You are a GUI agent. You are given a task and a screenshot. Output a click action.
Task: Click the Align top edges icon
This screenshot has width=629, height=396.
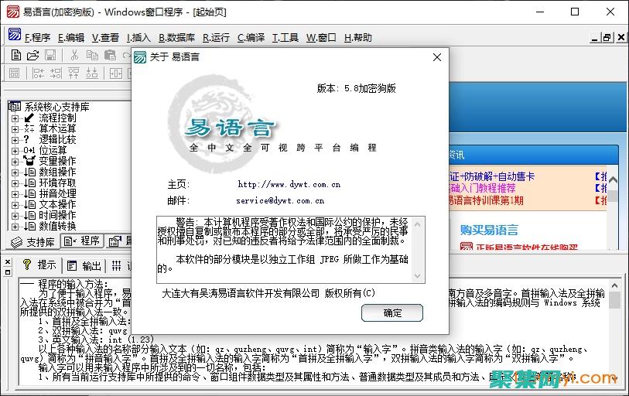click(x=73, y=73)
